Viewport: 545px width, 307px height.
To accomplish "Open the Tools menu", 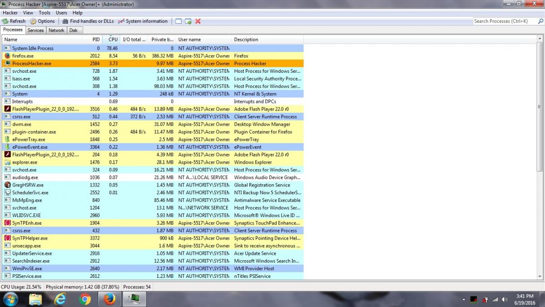I will 45,13.
